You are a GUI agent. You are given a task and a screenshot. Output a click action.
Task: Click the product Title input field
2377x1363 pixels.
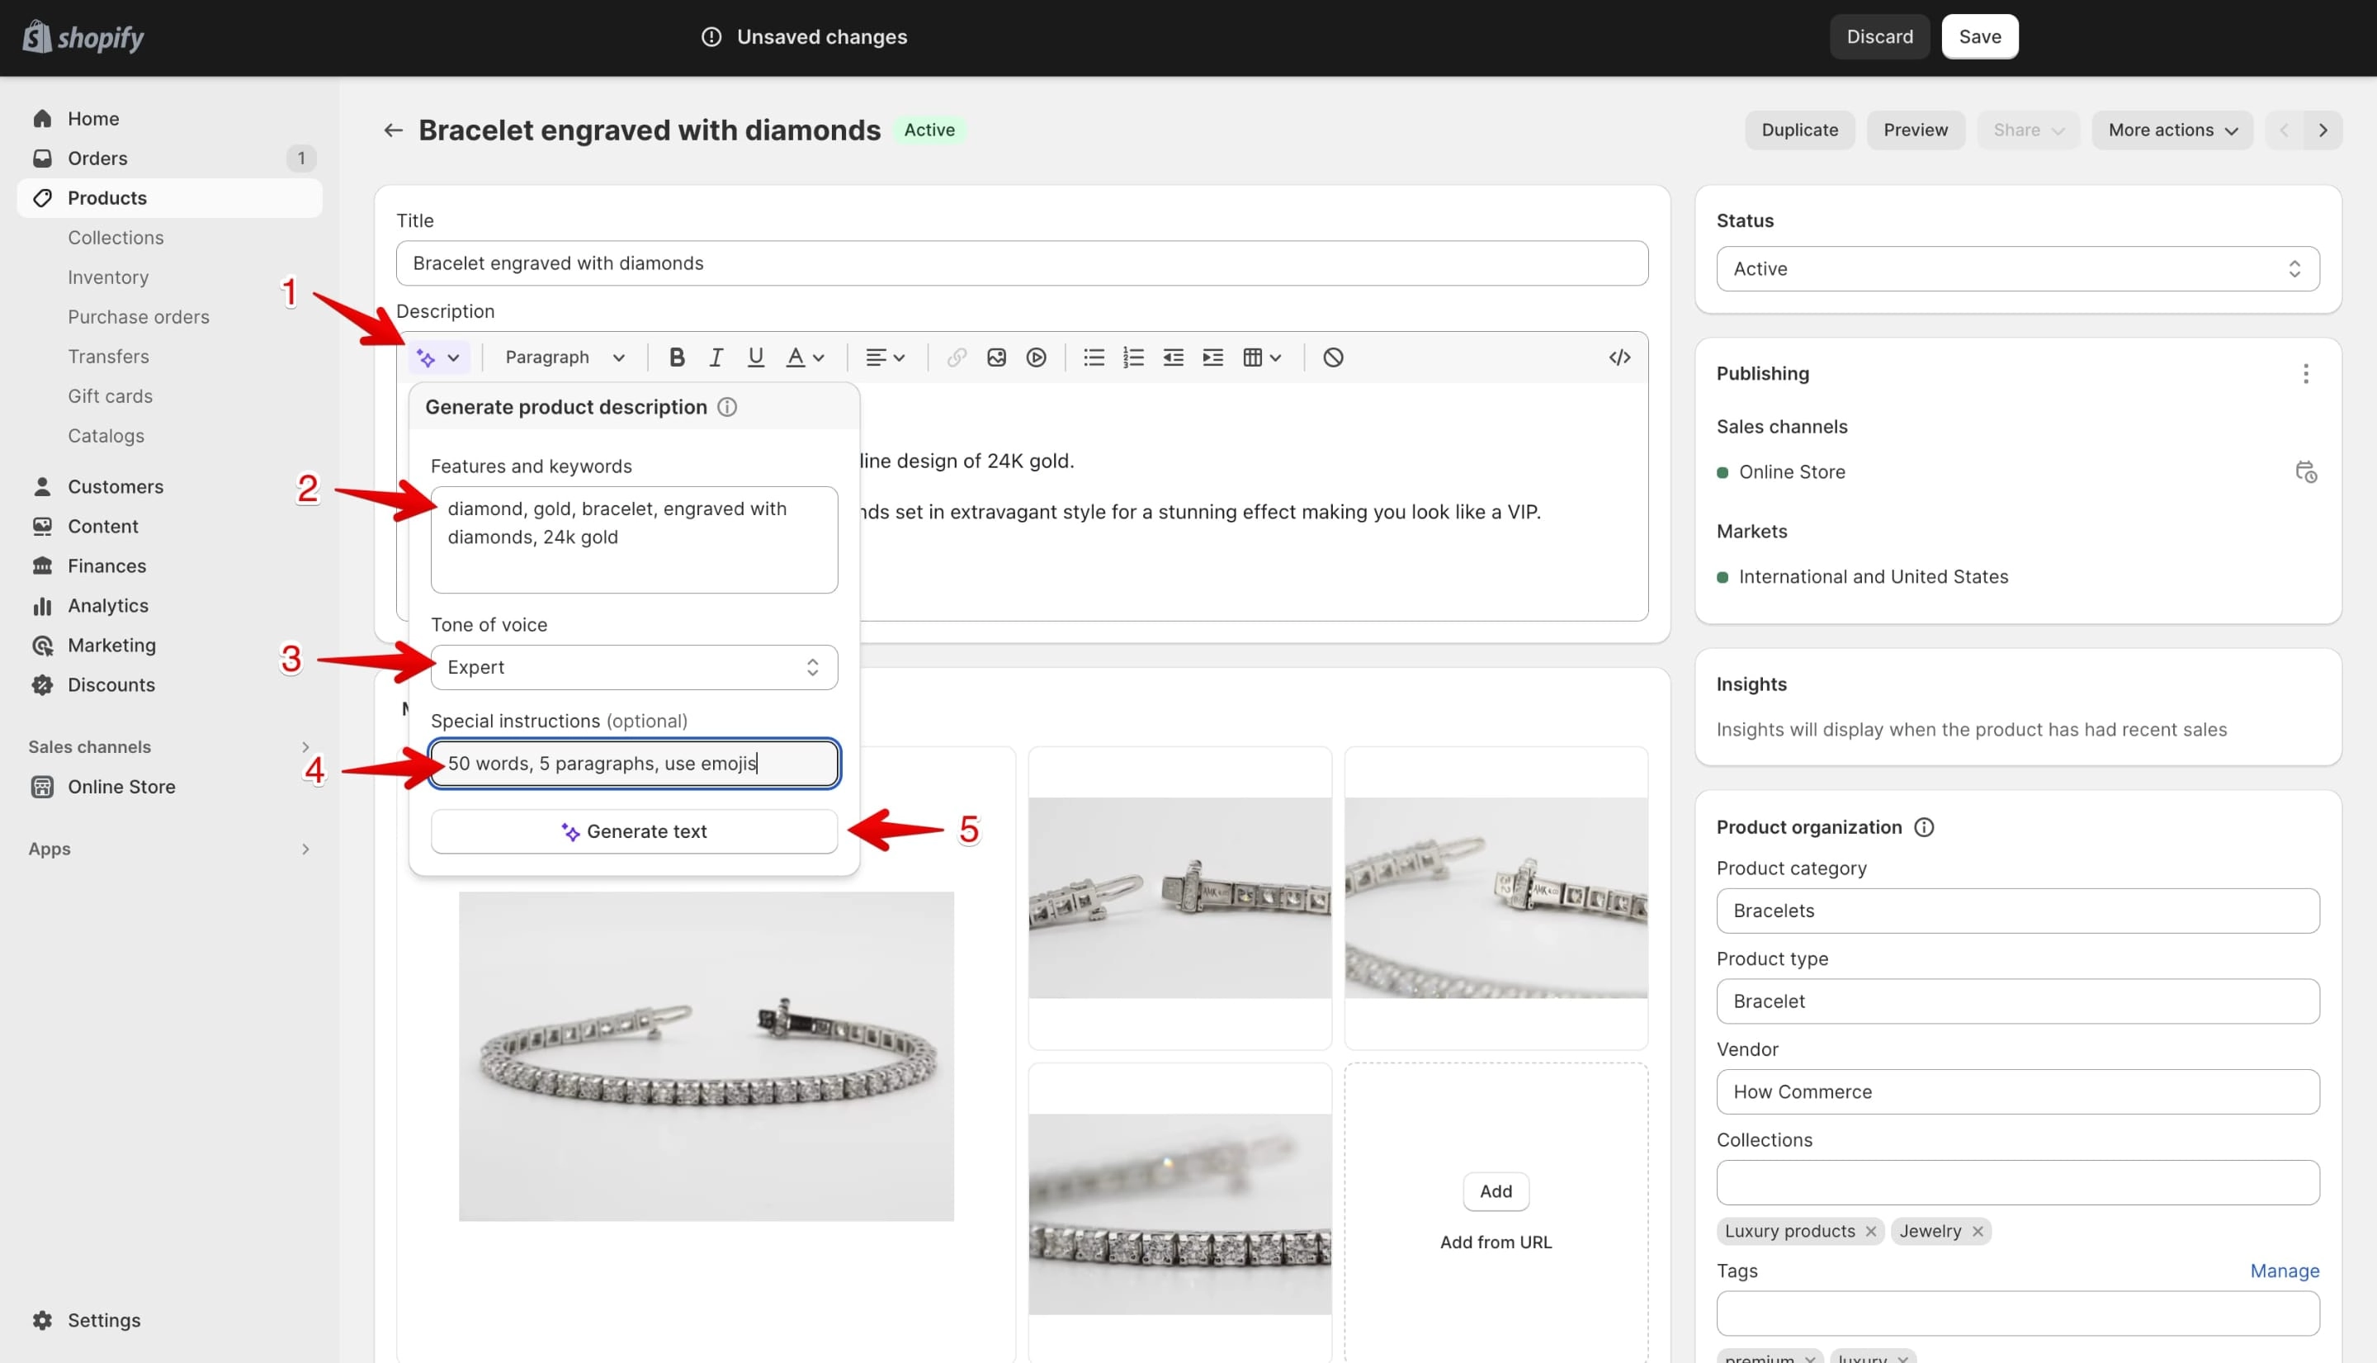[1022, 264]
